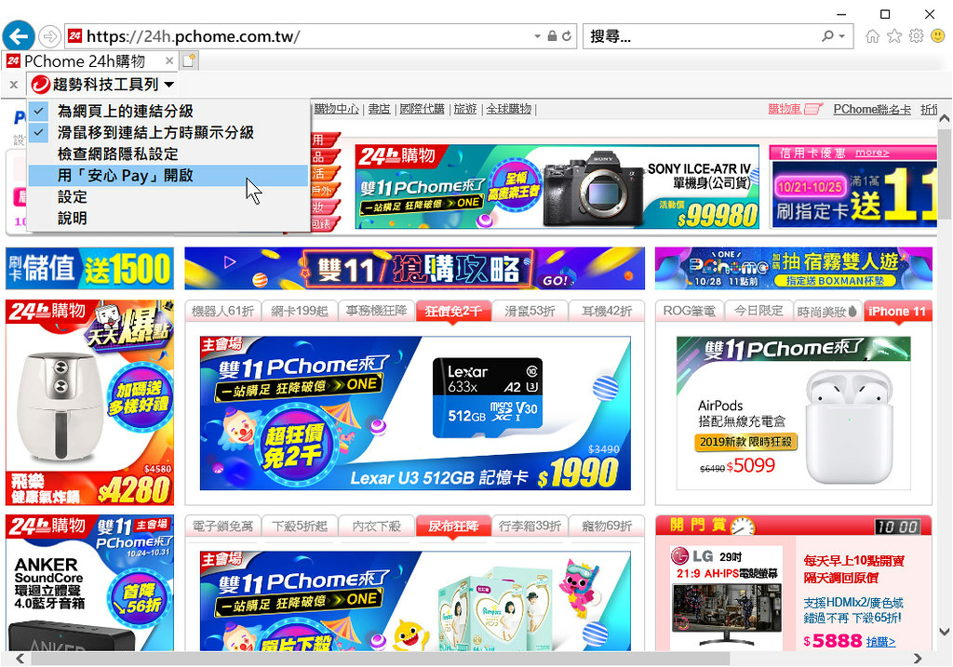This screenshot has width=953, height=667.
Task: Open 設定 in the Trend Micro menu
Action: pos(168,197)
